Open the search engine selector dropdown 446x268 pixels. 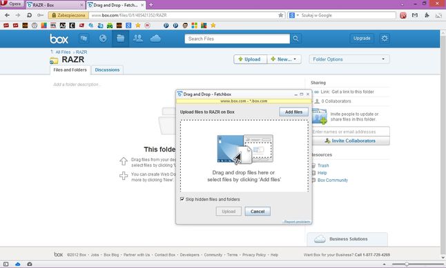[294, 15]
